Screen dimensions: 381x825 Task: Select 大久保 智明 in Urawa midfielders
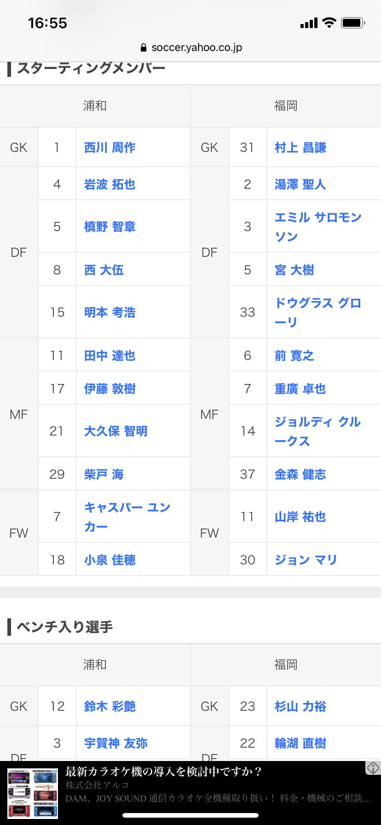(115, 431)
